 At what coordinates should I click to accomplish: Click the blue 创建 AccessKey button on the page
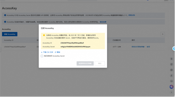coord(10,34)
